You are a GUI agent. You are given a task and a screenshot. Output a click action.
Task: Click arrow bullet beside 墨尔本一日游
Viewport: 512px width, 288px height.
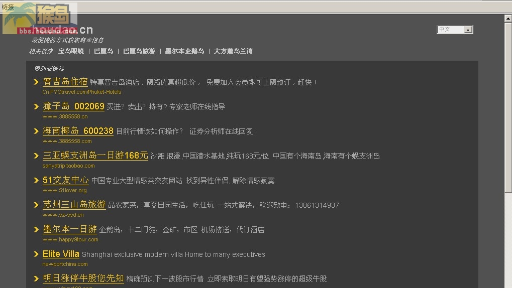[36, 230]
